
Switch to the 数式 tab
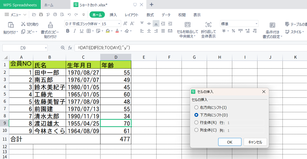[150, 15]
